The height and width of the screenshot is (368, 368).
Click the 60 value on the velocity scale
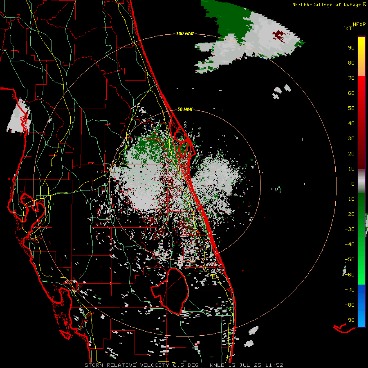point(351,93)
